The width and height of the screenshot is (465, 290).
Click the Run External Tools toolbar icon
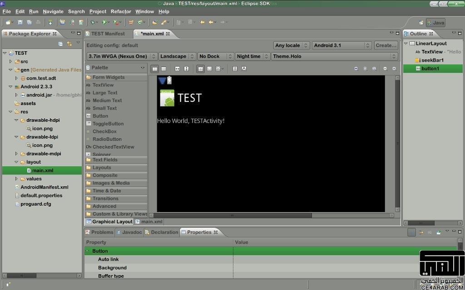[116, 22]
